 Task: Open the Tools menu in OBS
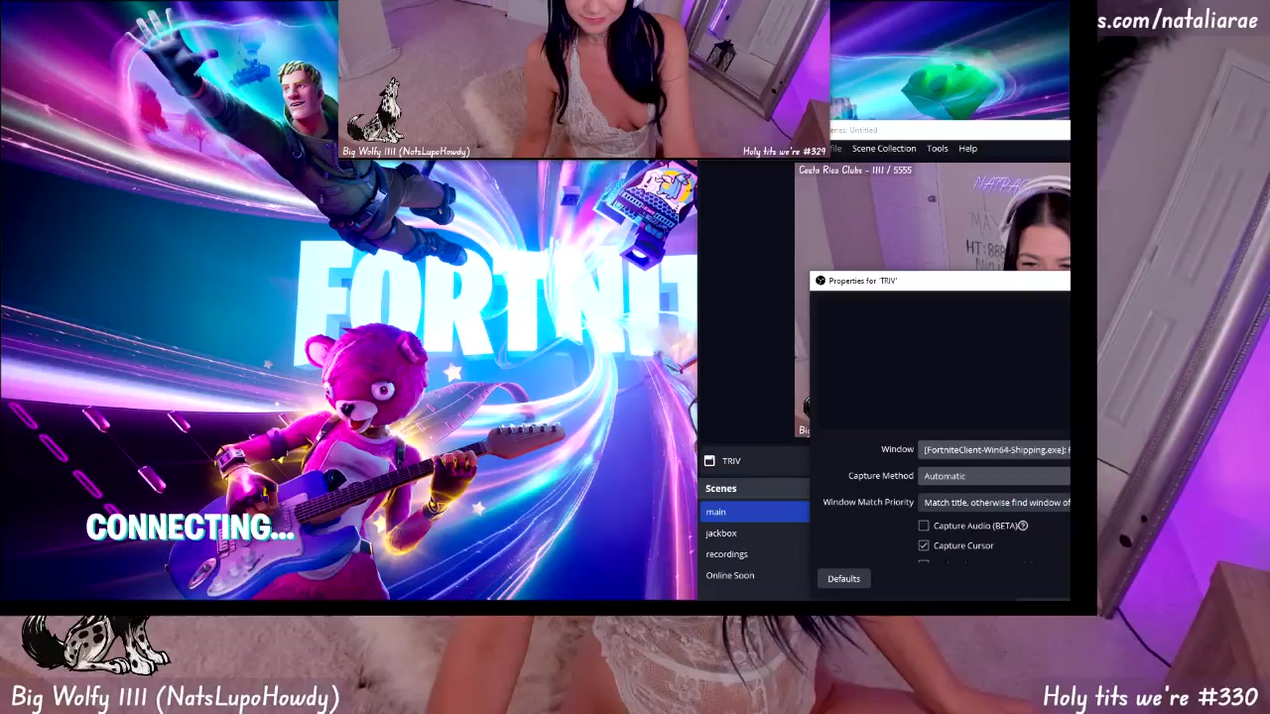point(937,149)
